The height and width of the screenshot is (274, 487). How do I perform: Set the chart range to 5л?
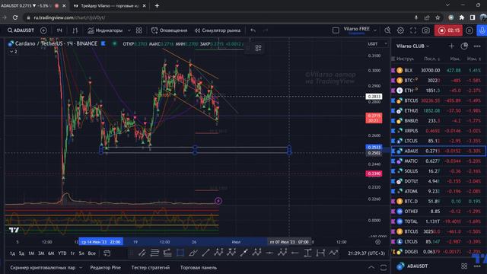tap(81, 253)
